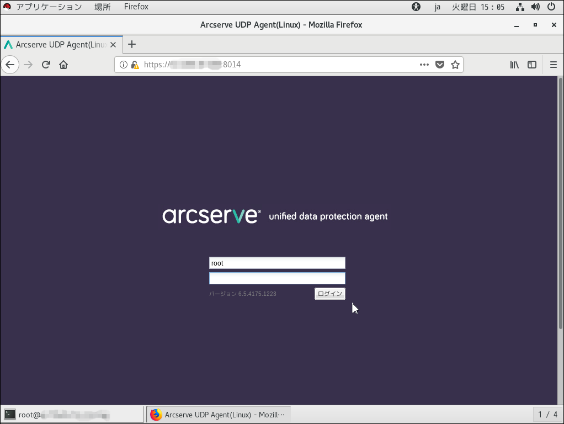Click the workspace switcher 1 / 4

pyautogui.click(x=547, y=415)
